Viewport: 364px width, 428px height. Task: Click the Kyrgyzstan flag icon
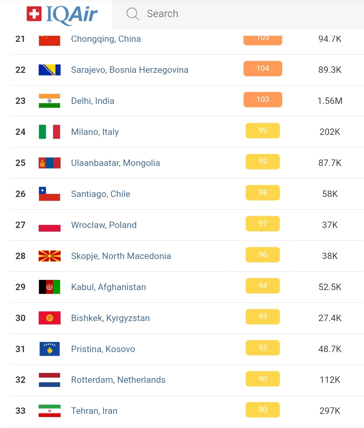[x=50, y=318]
